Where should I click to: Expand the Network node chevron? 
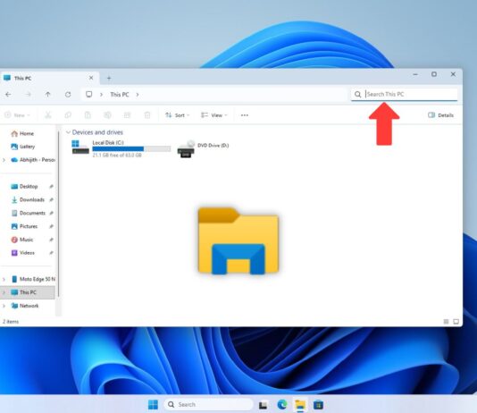4,306
